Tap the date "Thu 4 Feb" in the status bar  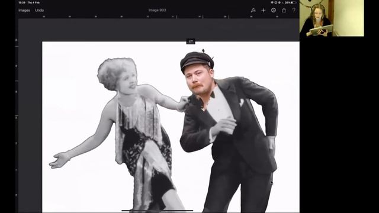[34, 2]
